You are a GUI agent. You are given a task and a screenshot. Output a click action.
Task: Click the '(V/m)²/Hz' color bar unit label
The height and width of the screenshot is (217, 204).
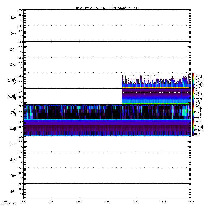pyautogui.click(x=202, y=81)
